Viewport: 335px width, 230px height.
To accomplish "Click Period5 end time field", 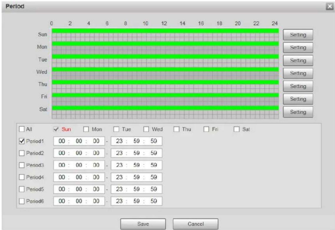I will 136,189.
